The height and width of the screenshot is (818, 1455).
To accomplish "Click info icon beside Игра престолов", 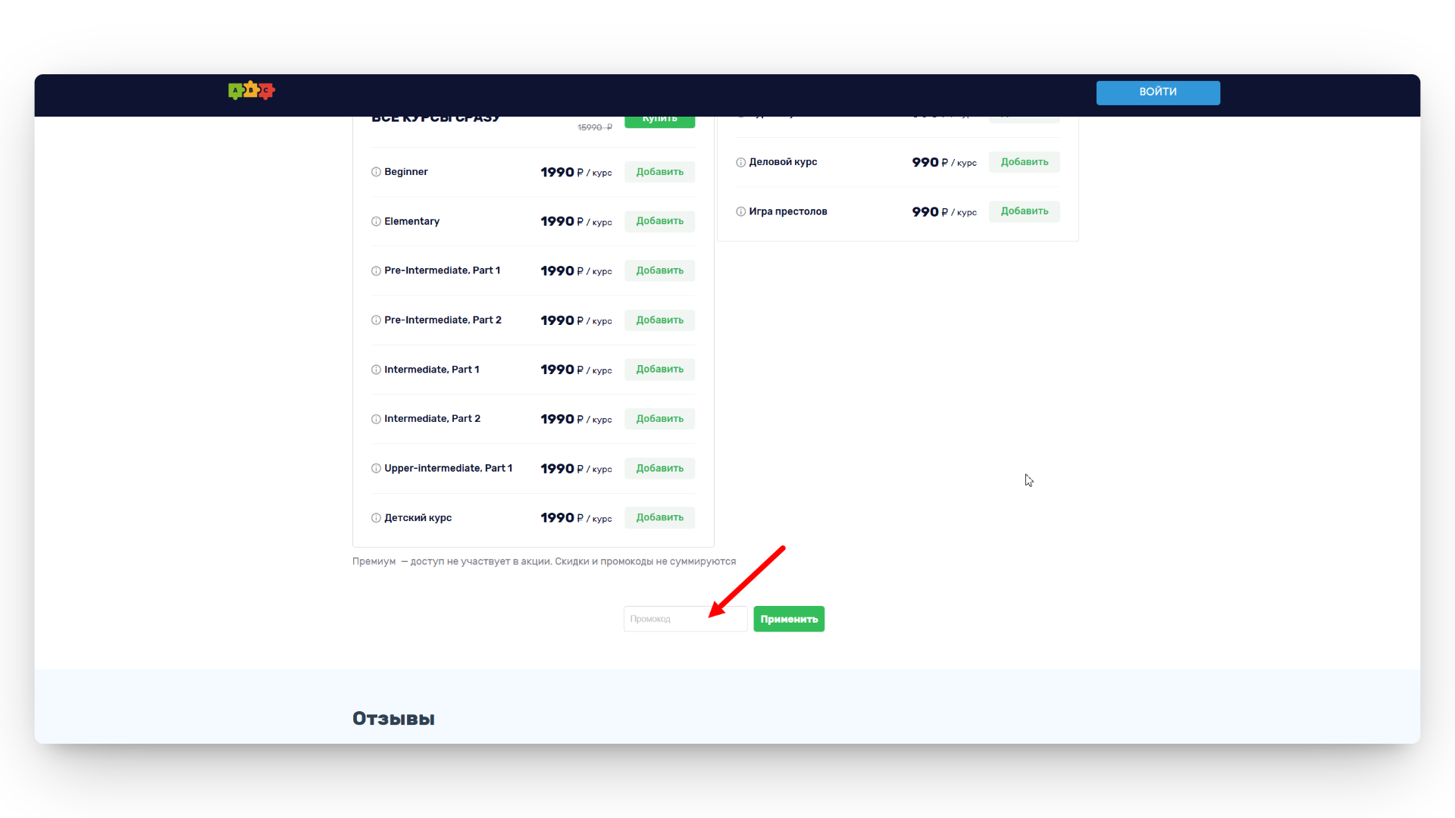I will [x=740, y=212].
